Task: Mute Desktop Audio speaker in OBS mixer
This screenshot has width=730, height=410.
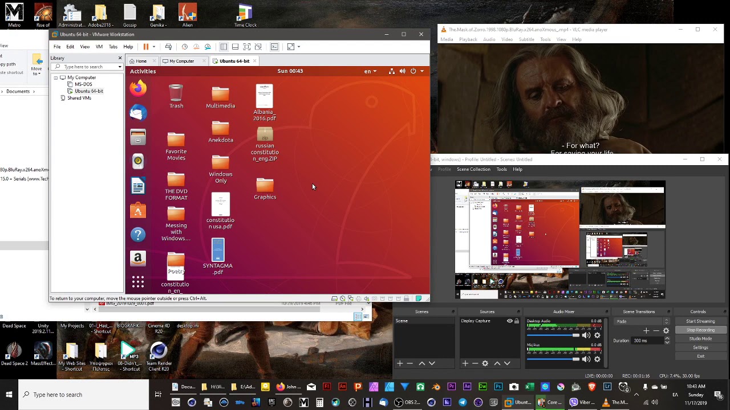Action: [x=586, y=335]
